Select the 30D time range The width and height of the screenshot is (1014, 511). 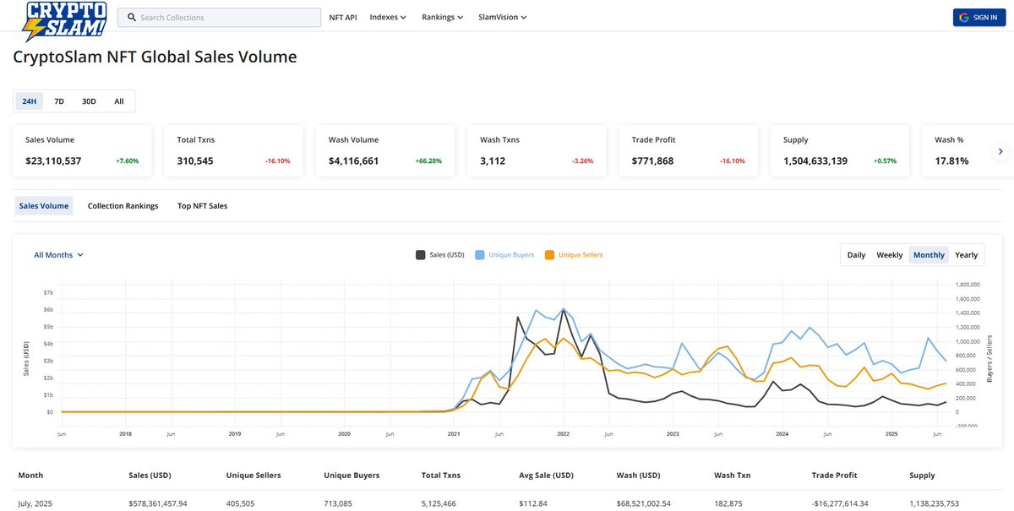tap(89, 101)
